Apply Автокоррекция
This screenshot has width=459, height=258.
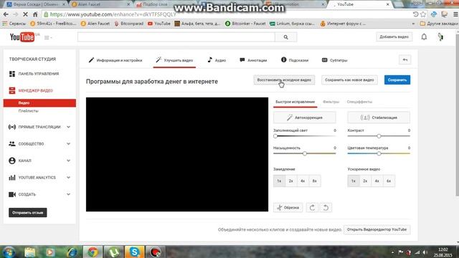tap(305, 118)
